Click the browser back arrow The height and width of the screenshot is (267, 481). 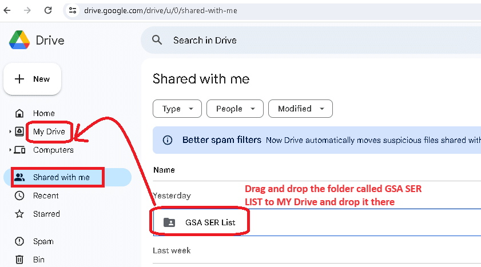pyautogui.click(x=7, y=10)
